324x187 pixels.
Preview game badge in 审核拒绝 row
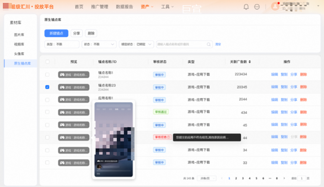74,138
